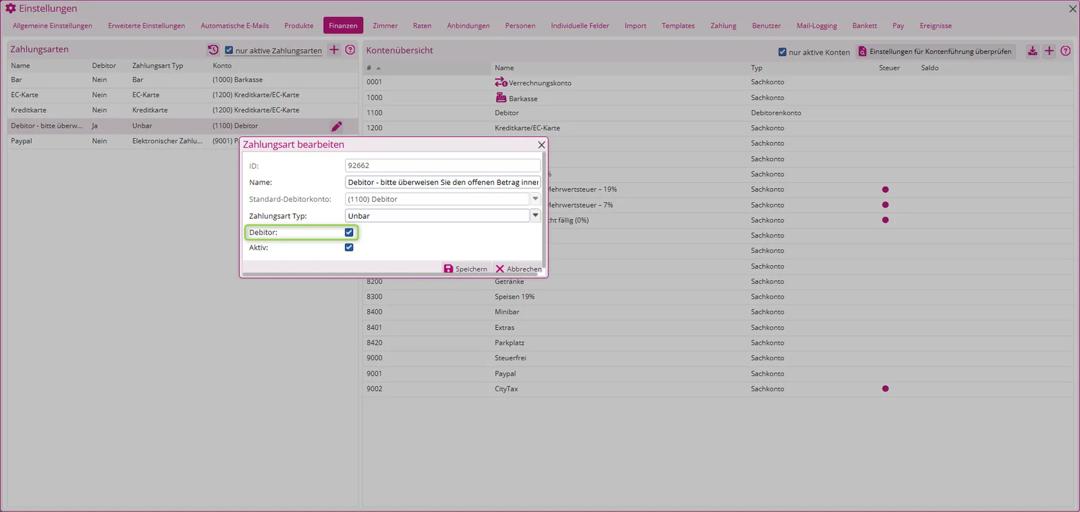Open the Automatische E-Mails tab
This screenshot has height=512, width=1080.
point(235,26)
